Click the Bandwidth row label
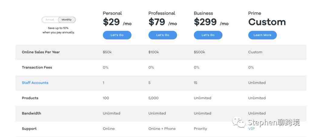The height and width of the screenshot is (137, 310). coord(31,113)
